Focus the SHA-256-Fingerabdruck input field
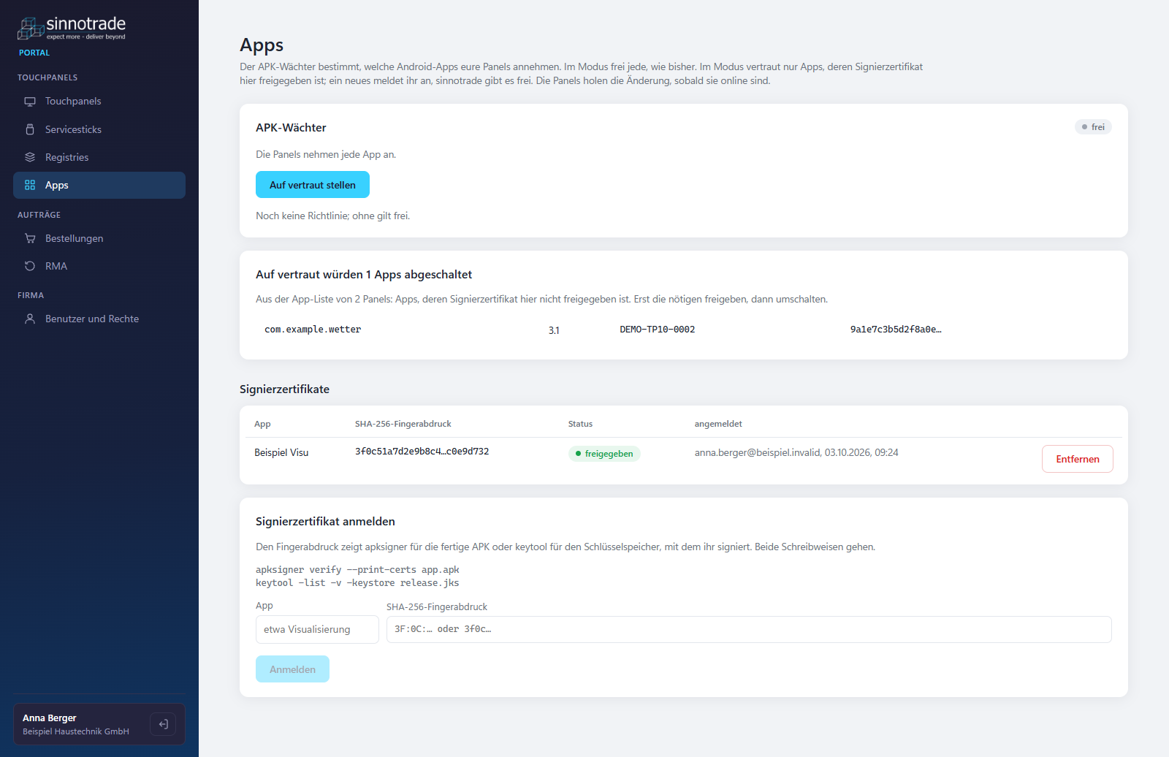 749,629
